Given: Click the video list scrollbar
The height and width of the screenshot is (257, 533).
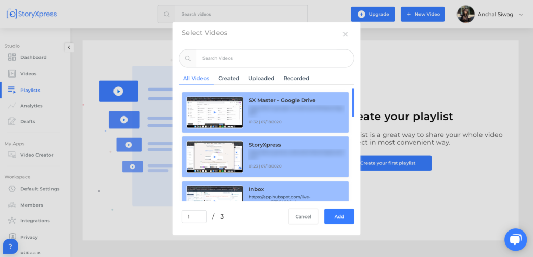Looking at the screenshot, I should click(353, 102).
